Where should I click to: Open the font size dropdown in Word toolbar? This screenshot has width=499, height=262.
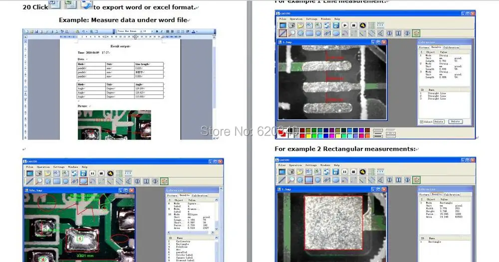tap(152, 31)
